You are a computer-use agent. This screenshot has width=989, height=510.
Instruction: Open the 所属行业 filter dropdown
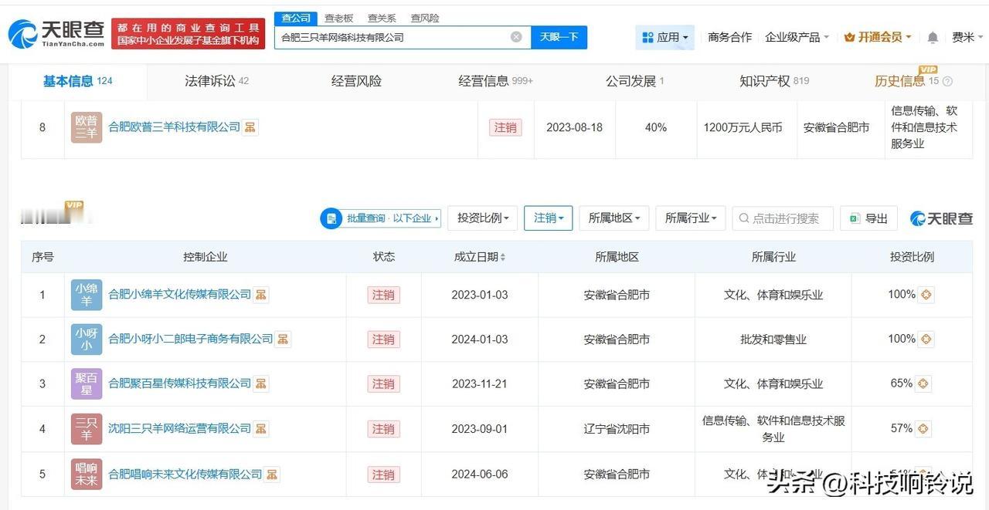point(691,218)
